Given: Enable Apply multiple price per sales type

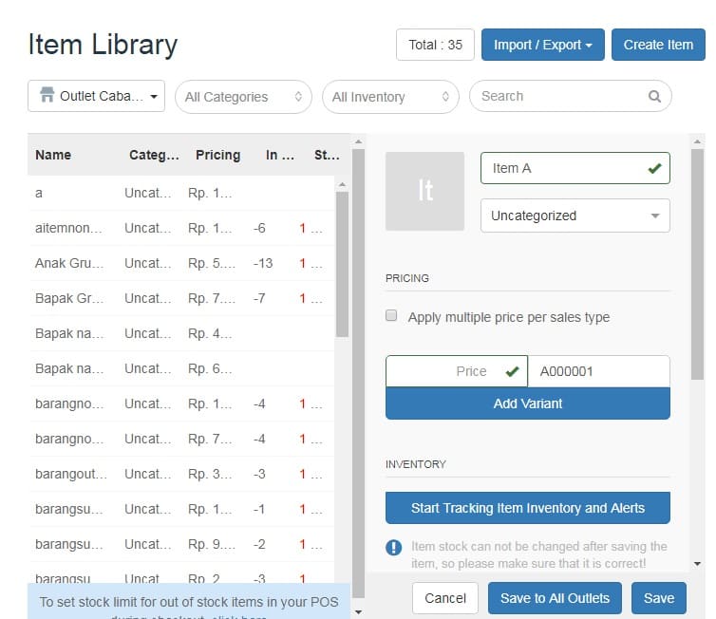Looking at the screenshot, I should 391,316.
